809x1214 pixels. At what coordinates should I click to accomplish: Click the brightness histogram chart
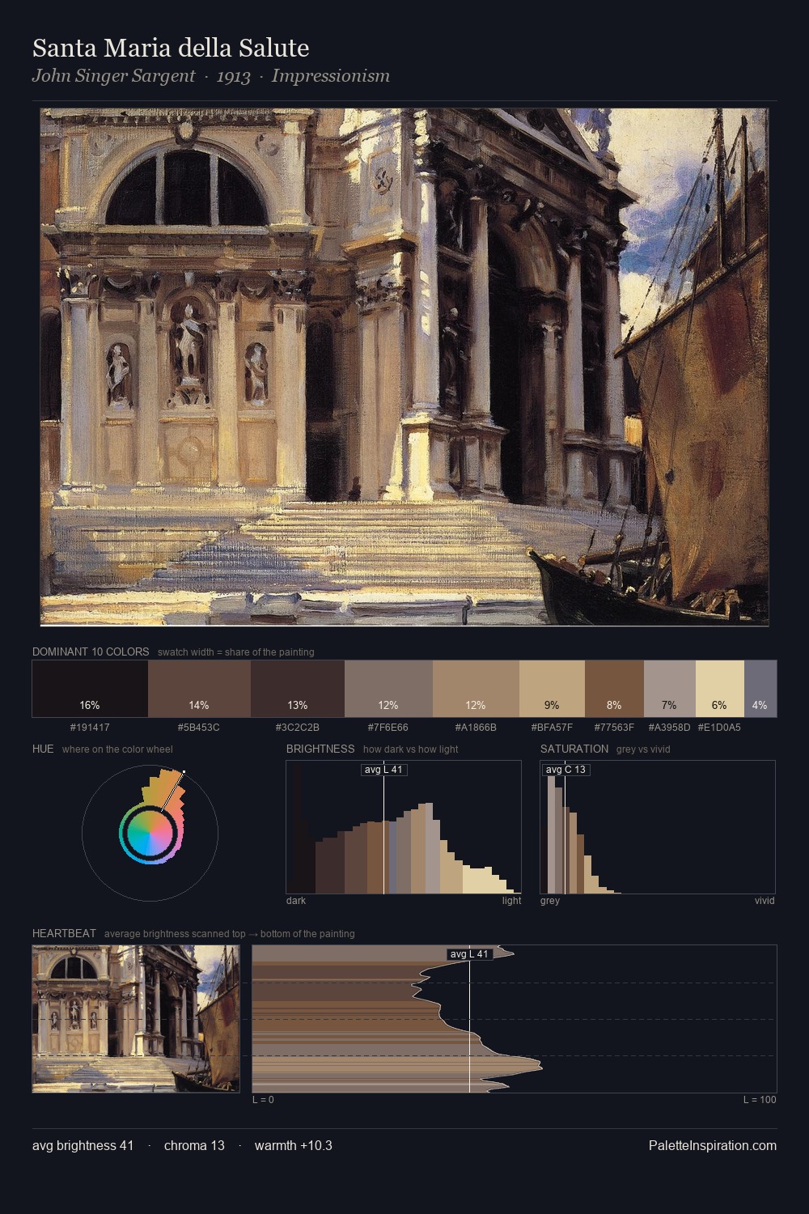(x=404, y=827)
